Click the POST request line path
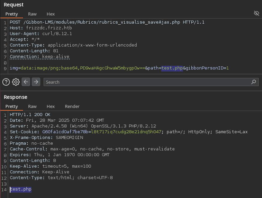 (x=102, y=22)
